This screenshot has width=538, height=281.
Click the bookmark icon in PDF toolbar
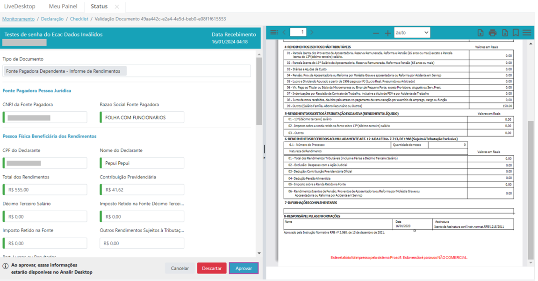(516, 33)
